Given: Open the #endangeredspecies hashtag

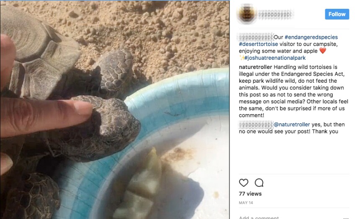Looking at the screenshot, I should (x=311, y=37).
